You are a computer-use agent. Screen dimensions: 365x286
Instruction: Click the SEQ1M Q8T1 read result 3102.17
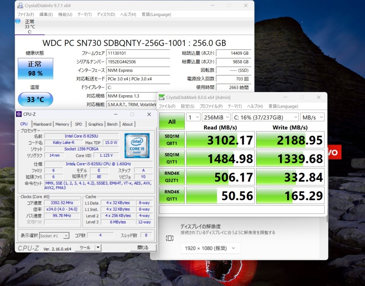coord(220,140)
